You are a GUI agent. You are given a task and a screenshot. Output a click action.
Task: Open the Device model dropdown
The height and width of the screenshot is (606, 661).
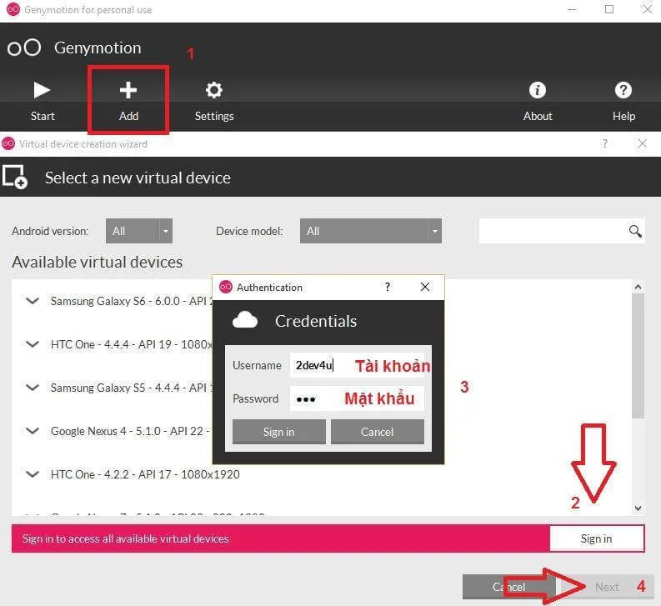[x=371, y=231]
